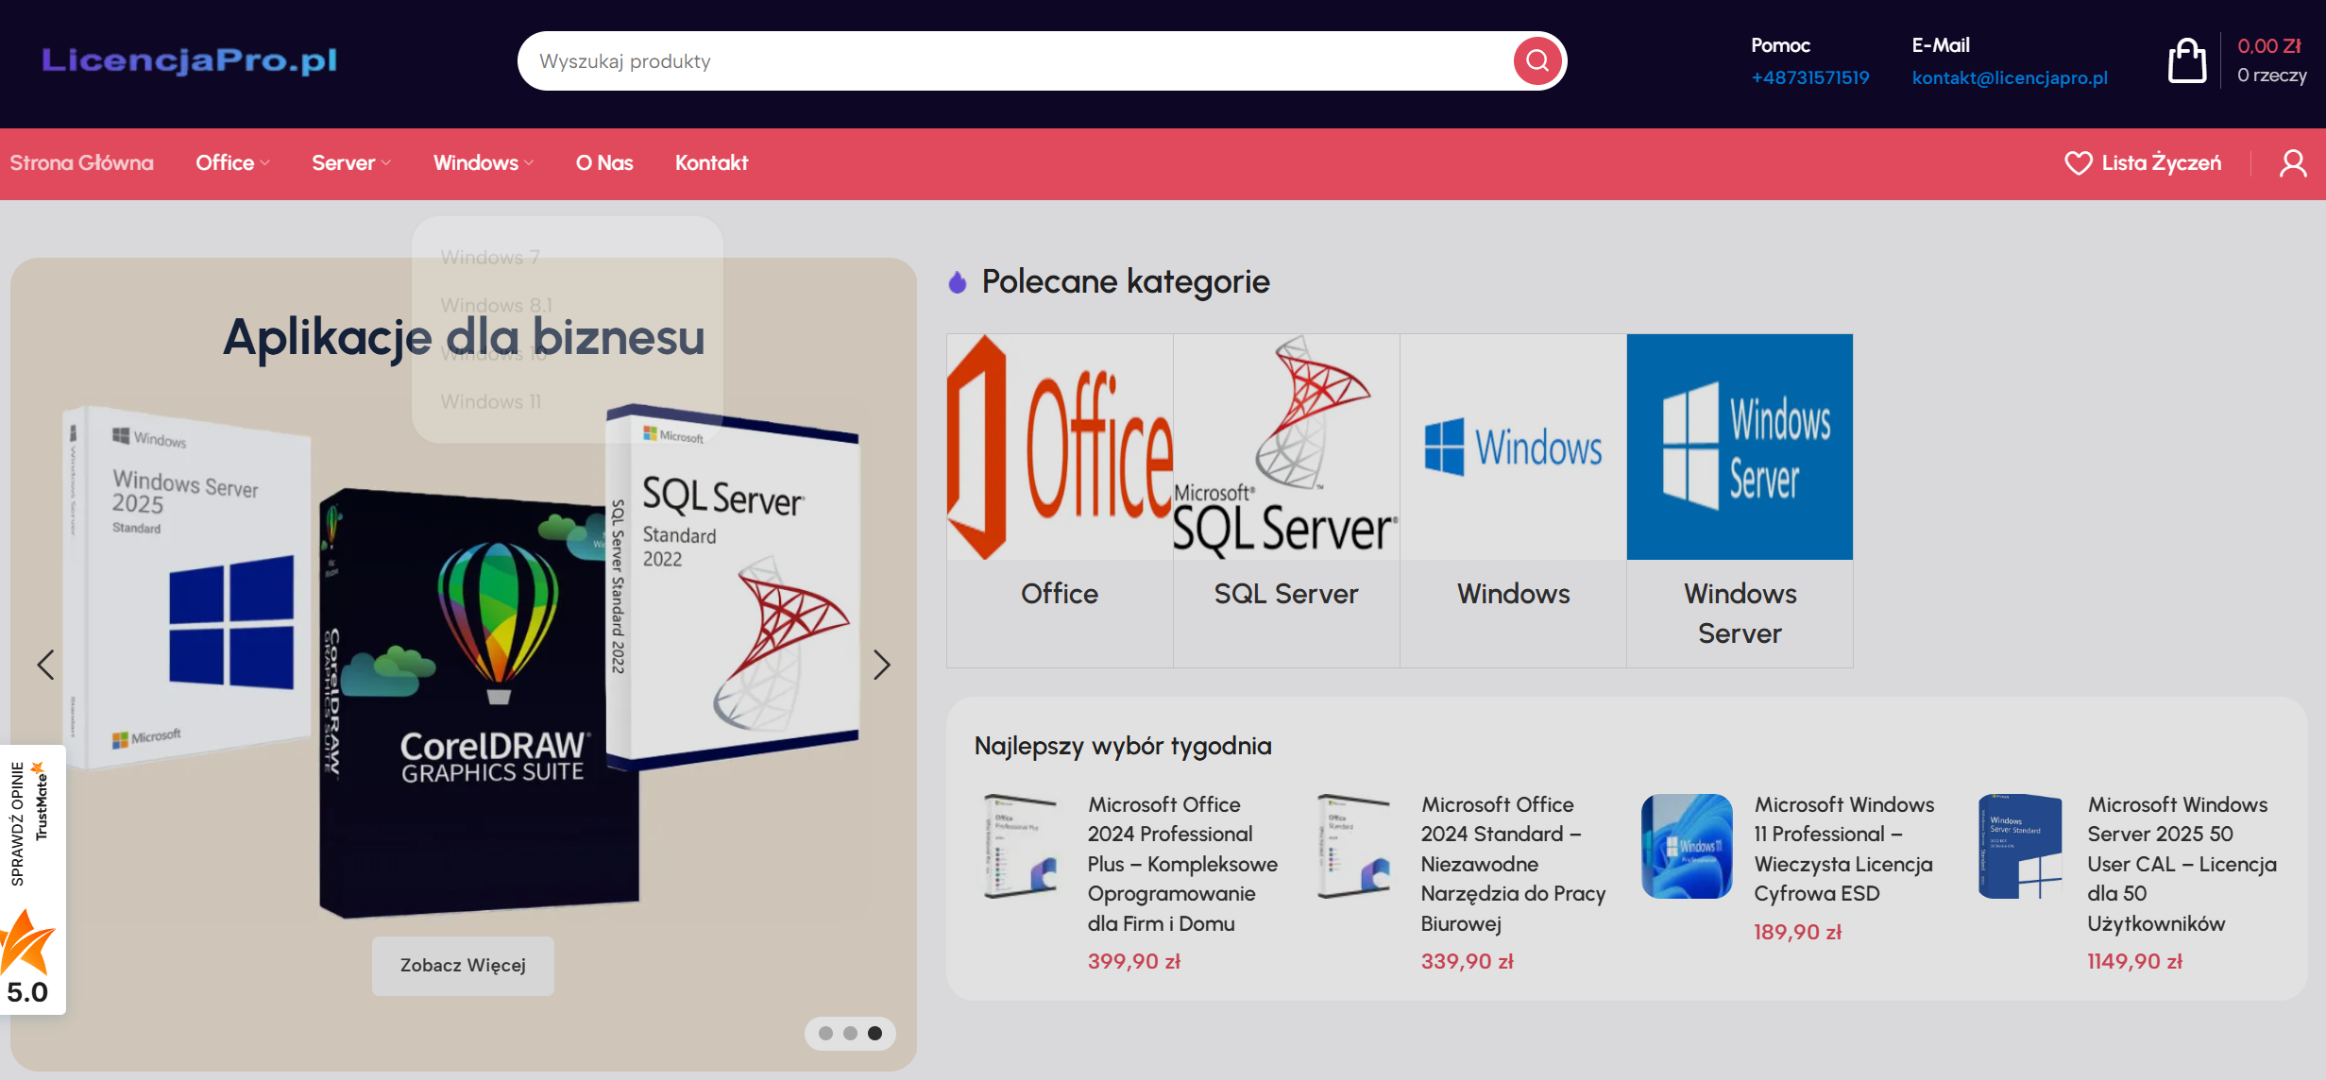Open the user account icon
Viewport: 2326px width, 1080px height.
point(2292,163)
